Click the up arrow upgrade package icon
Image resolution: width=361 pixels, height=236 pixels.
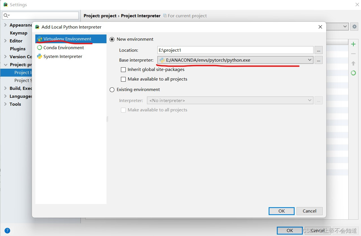point(353,63)
